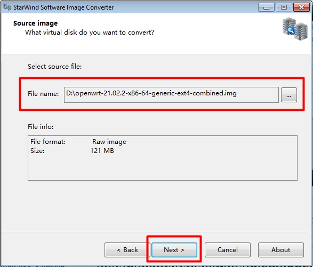Go back with the < Back button

127,249
